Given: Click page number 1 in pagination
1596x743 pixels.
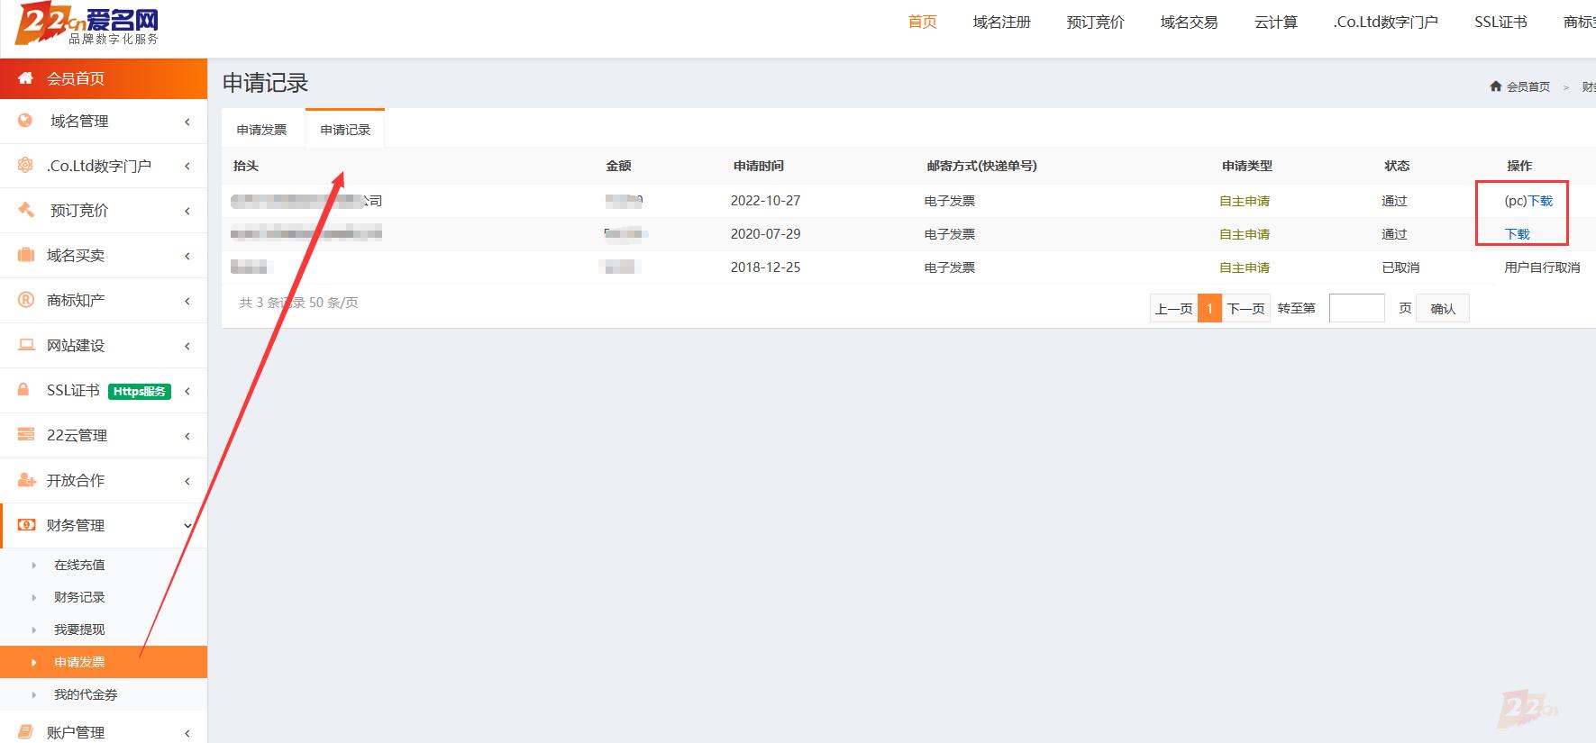Looking at the screenshot, I should pos(1209,308).
